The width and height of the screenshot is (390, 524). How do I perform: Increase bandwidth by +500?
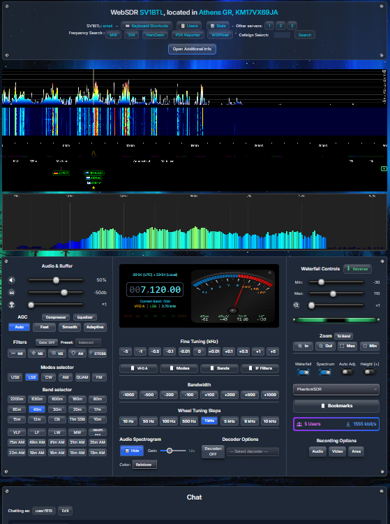click(250, 395)
